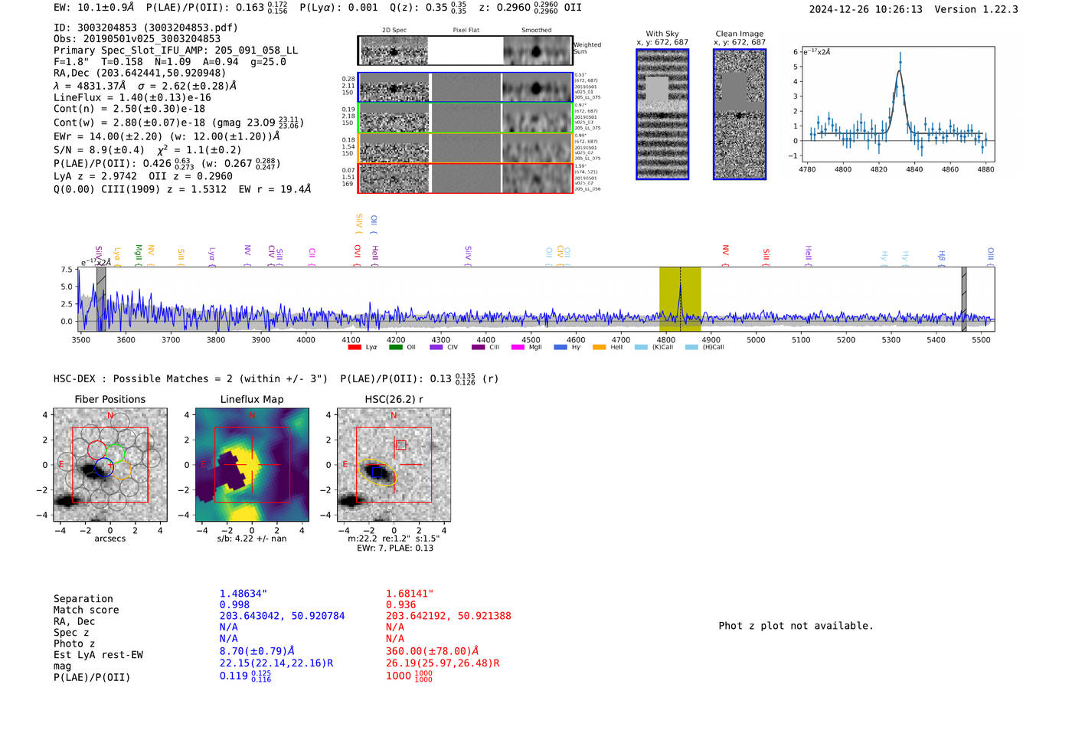Screen dimensions: 1072x730
Task: Select the red-bordered fiber spectrum row
Action: (465, 178)
